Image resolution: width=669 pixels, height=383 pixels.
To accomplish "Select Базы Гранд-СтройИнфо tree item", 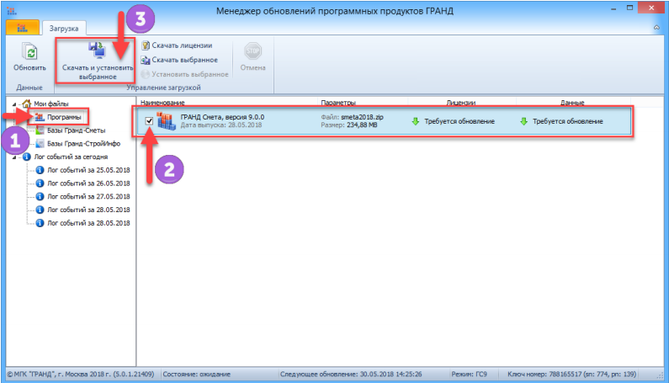I will click(83, 143).
